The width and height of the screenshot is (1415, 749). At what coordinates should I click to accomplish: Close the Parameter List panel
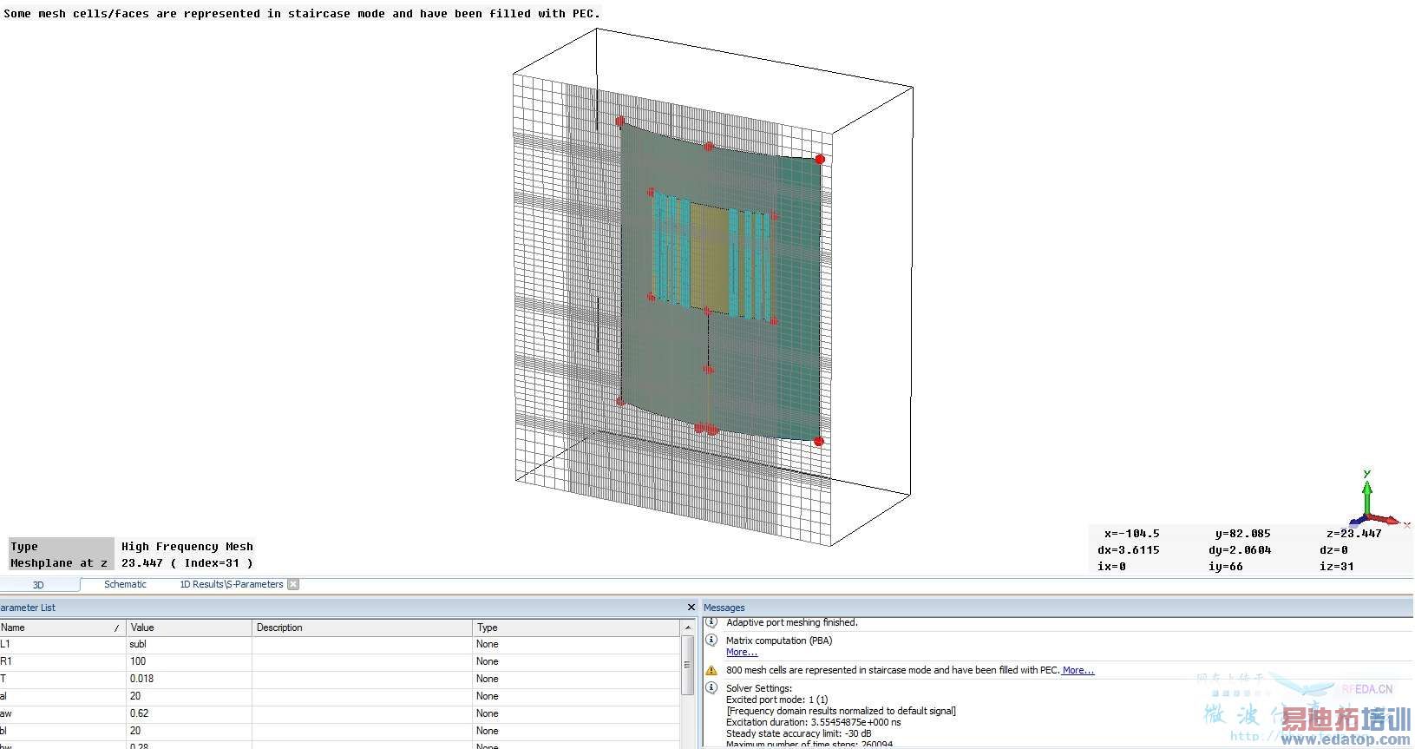tap(691, 608)
